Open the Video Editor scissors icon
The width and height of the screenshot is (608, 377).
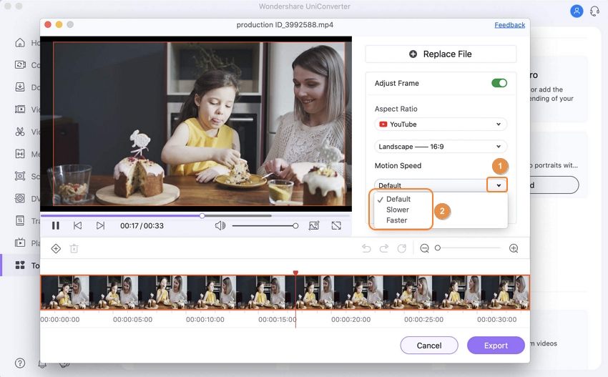click(20, 132)
